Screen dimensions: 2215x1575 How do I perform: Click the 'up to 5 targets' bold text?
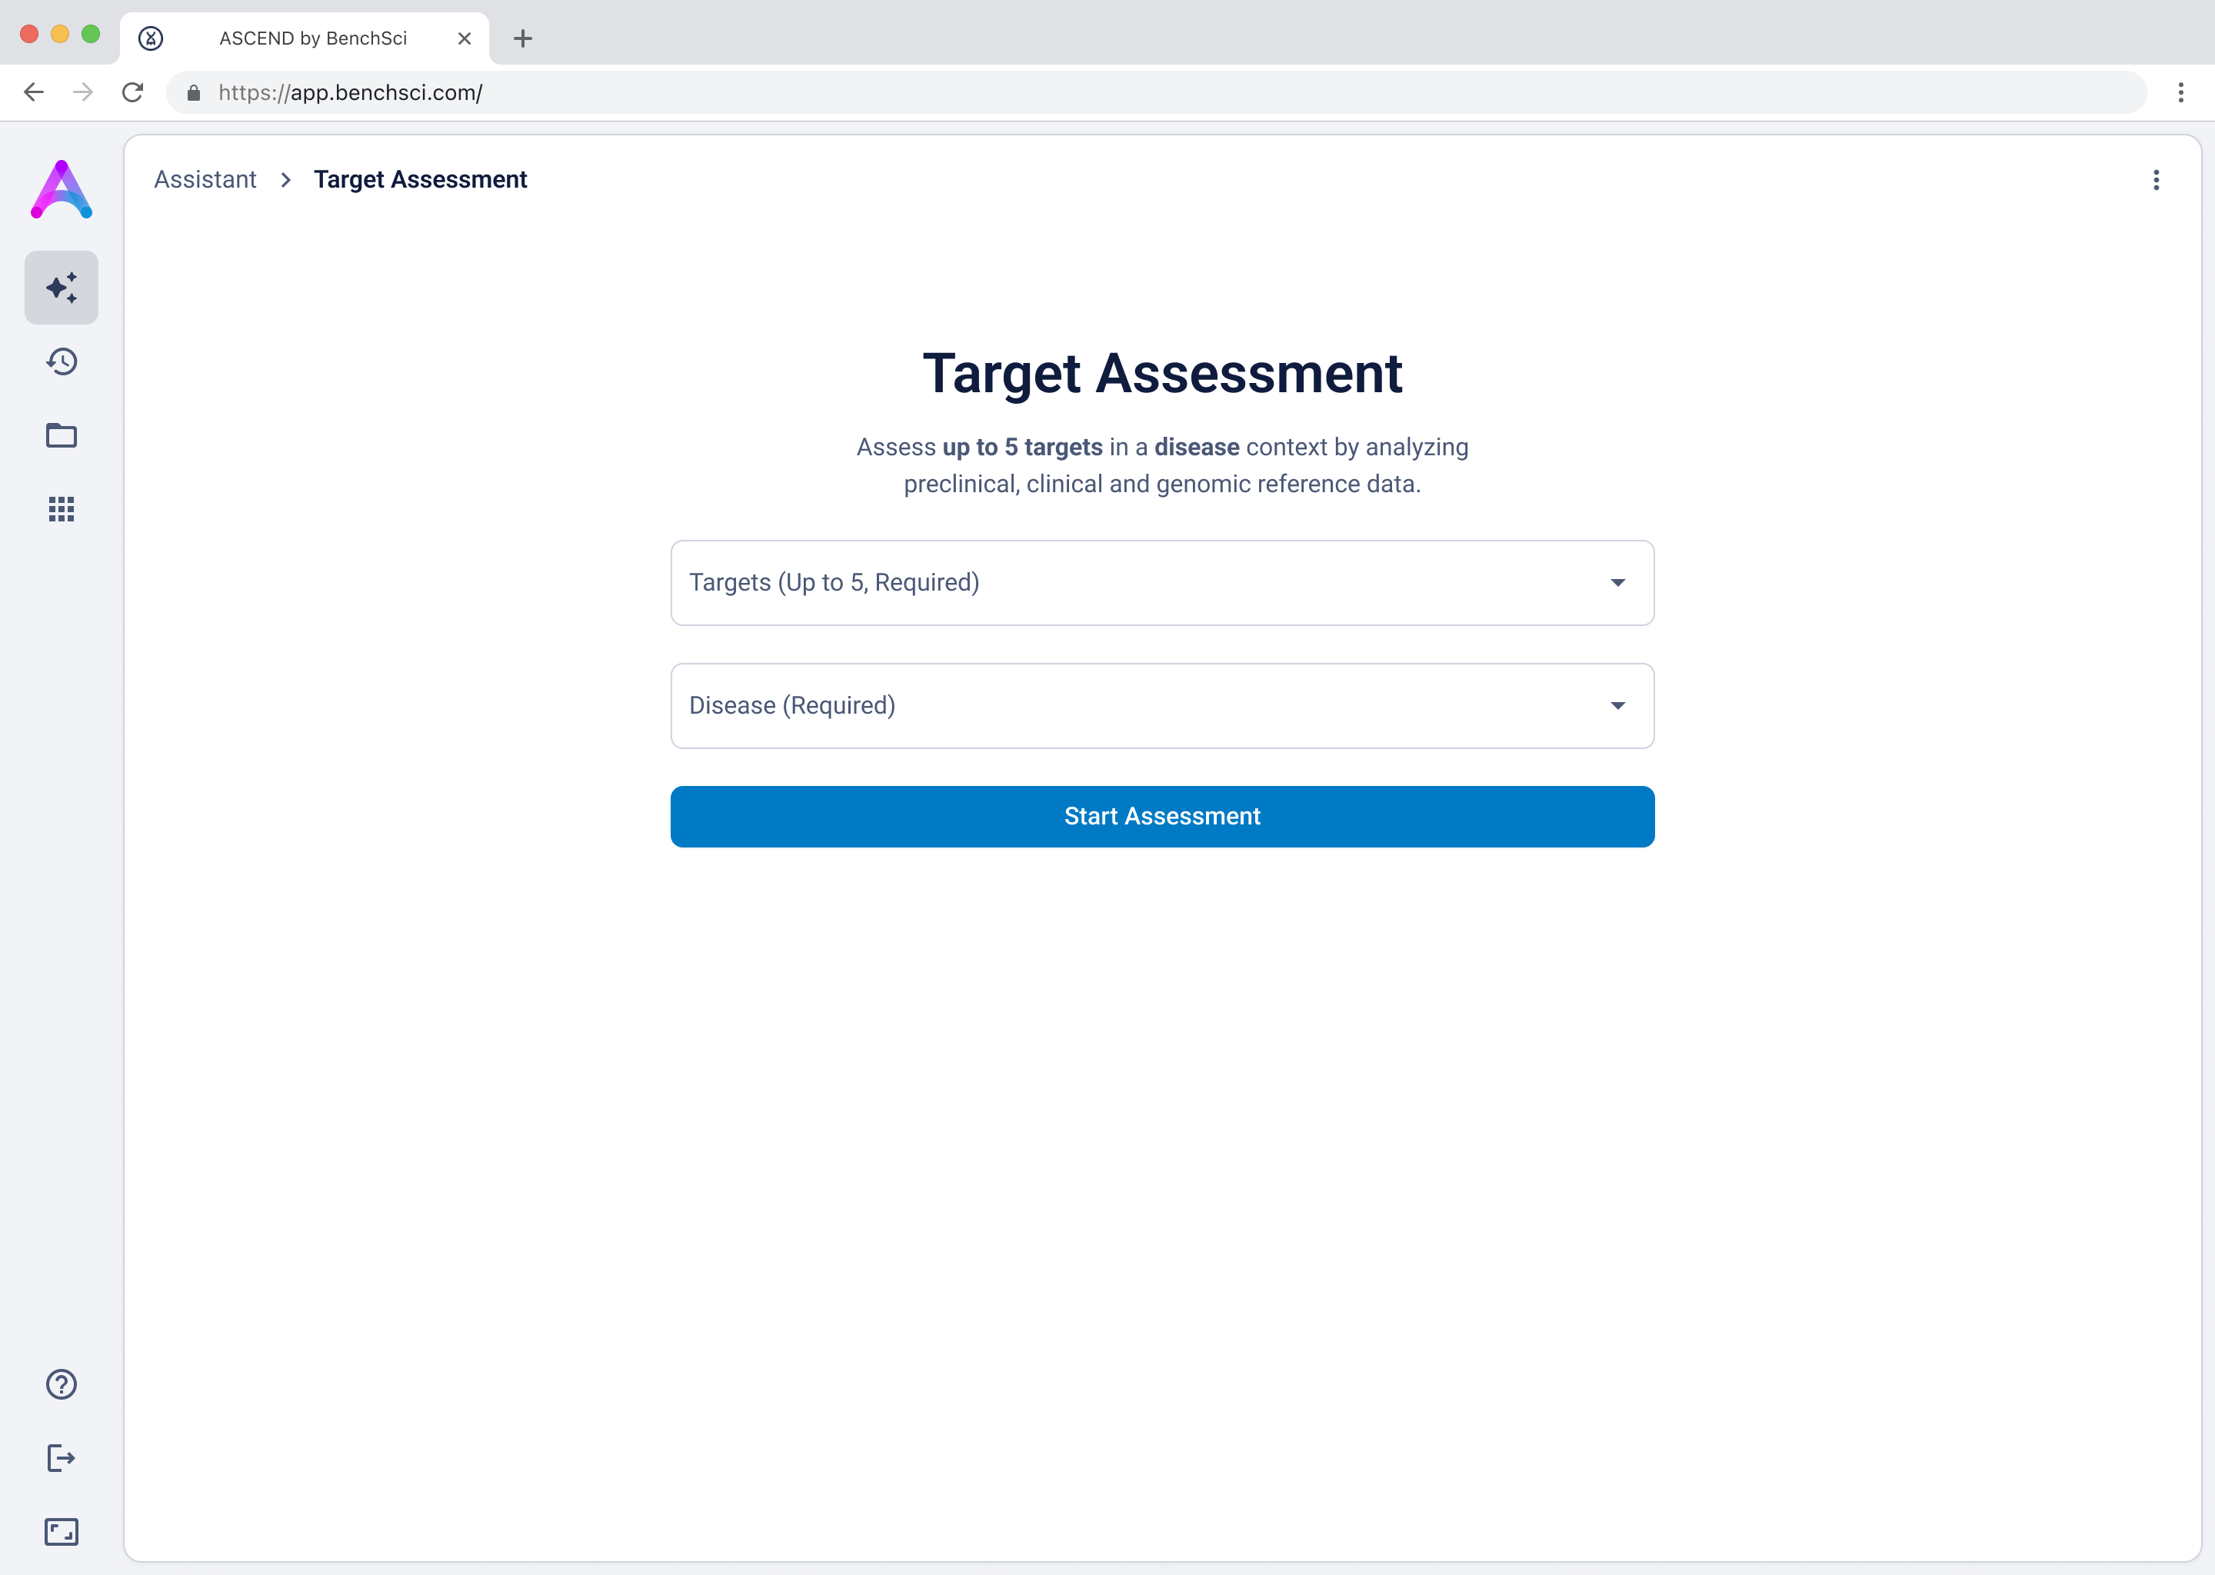click(1022, 447)
